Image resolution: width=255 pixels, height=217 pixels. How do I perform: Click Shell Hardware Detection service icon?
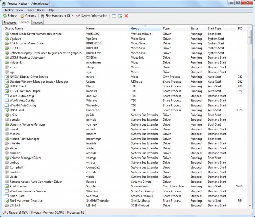[7, 200]
